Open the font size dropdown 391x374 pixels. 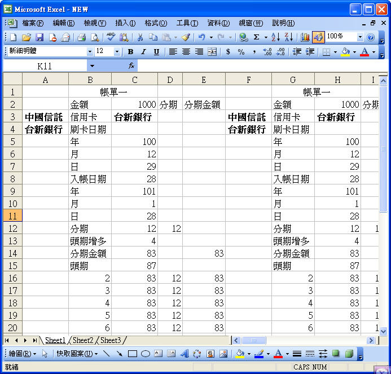[x=117, y=52]
